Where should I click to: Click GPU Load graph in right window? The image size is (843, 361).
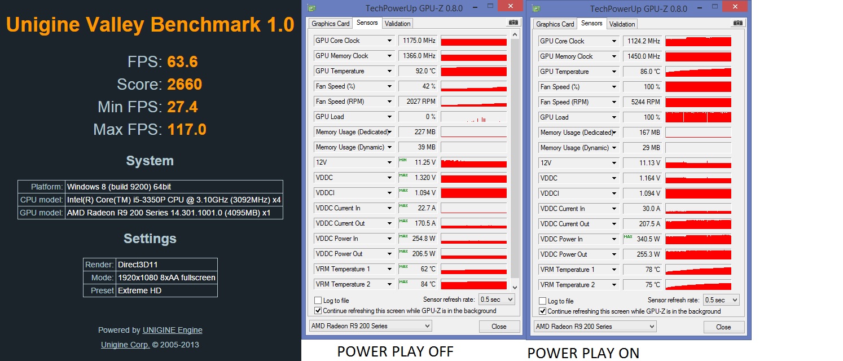coord(698,117)
